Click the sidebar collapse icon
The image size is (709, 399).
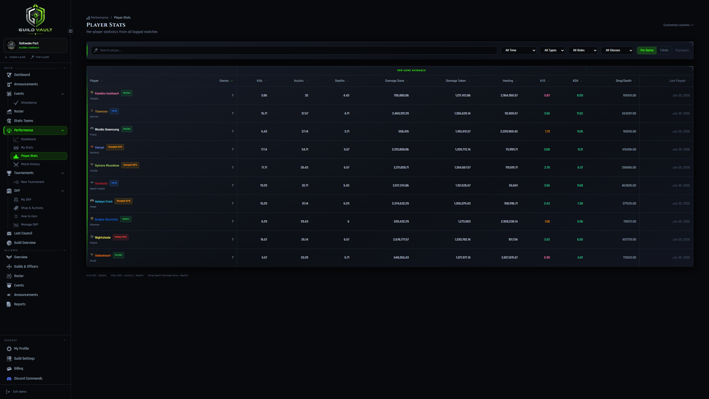point(71,31)
